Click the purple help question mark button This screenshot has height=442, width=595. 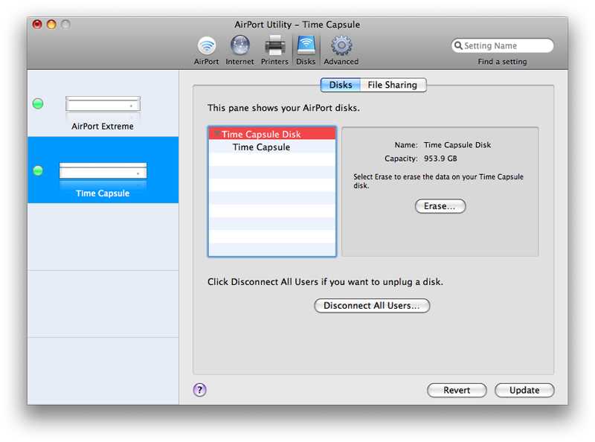click(199, 390)
